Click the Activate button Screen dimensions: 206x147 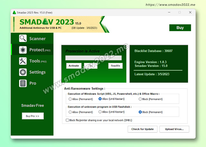tap(74, 66)
